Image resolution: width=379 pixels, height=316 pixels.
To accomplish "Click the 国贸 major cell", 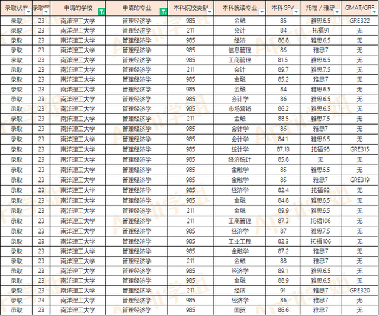I will pyautogui.click(x=240, y=310).
